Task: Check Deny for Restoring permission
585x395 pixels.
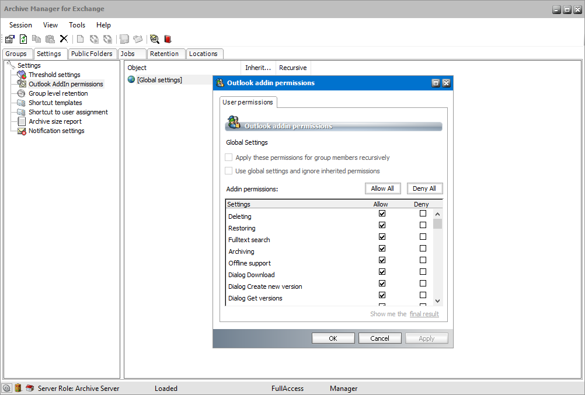Action: point(423,225)
